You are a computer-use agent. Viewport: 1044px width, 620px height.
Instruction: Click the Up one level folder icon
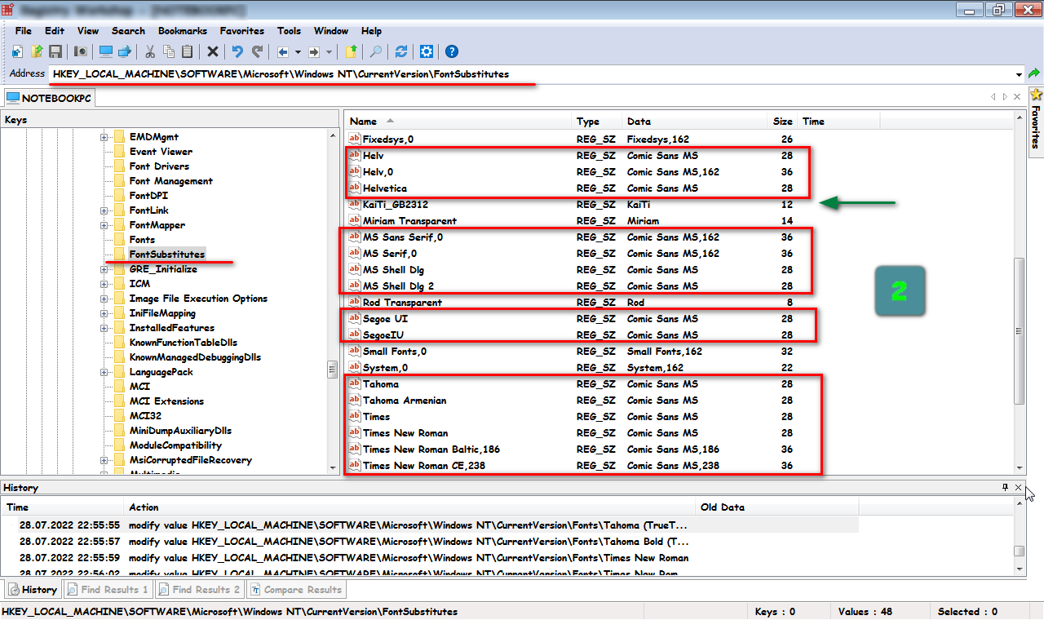(351, 51)
